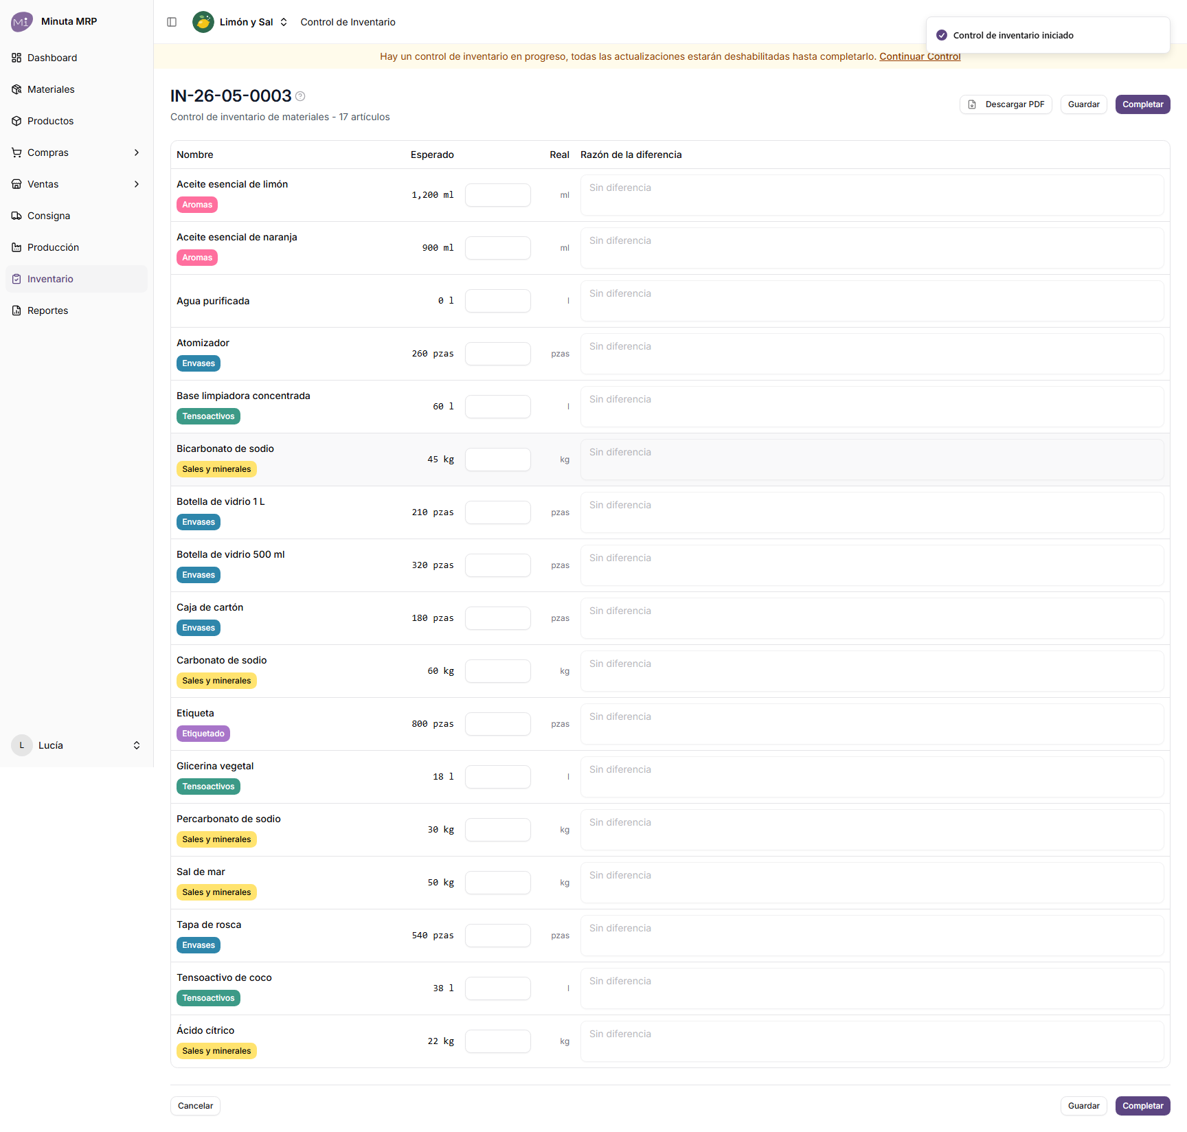Click the Producción factory icon
Viewport: 1187px width, 1132px height.
16,247
